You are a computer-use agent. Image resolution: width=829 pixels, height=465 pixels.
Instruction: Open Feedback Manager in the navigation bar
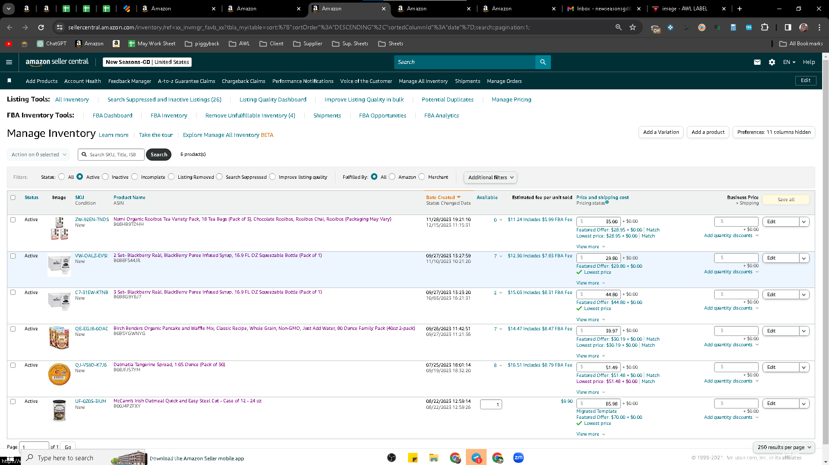[x=130, y=81]
